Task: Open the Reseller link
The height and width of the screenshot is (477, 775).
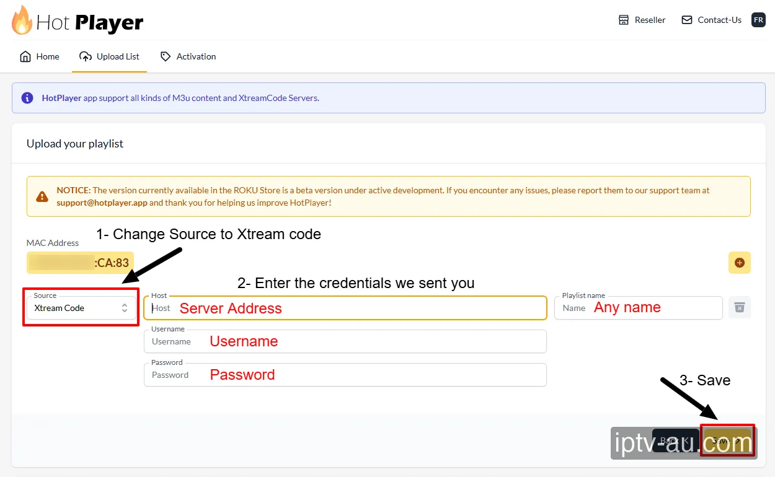Action: (642, 20)
